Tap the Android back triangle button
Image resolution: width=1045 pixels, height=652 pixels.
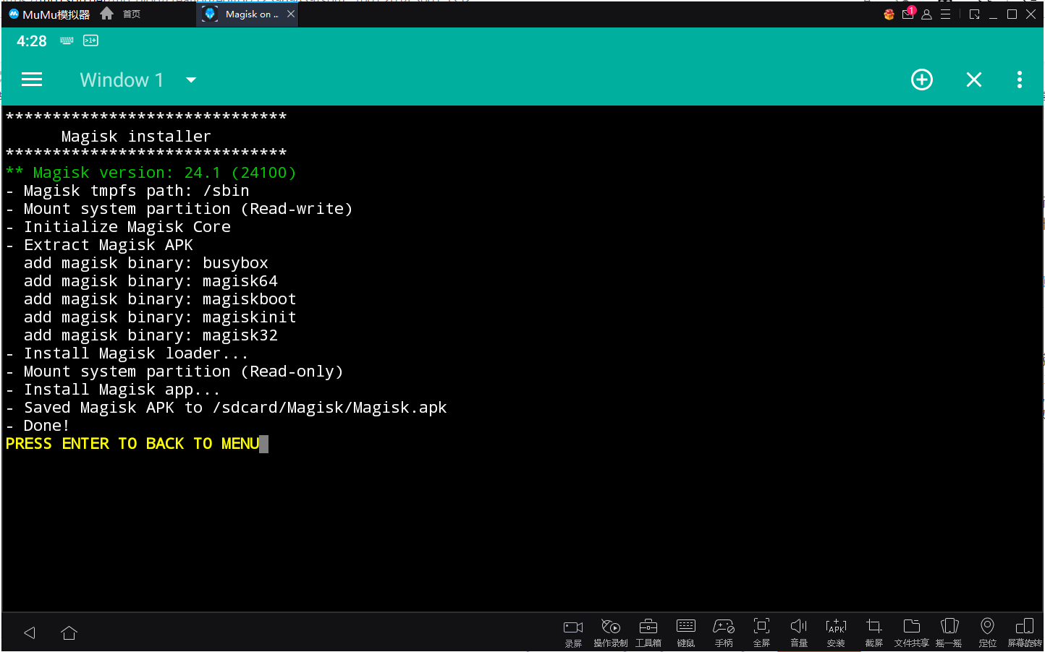[30, 633]
